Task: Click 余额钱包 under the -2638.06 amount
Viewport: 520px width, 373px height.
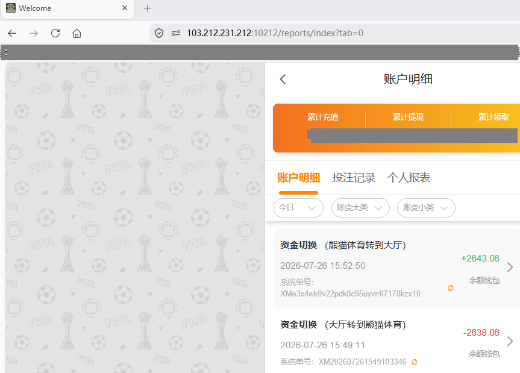Action: coord(484,354)
